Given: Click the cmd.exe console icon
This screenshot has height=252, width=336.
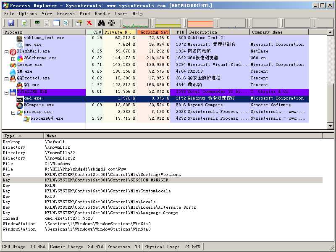Looking at the screenshot, I should pos(19,99).
